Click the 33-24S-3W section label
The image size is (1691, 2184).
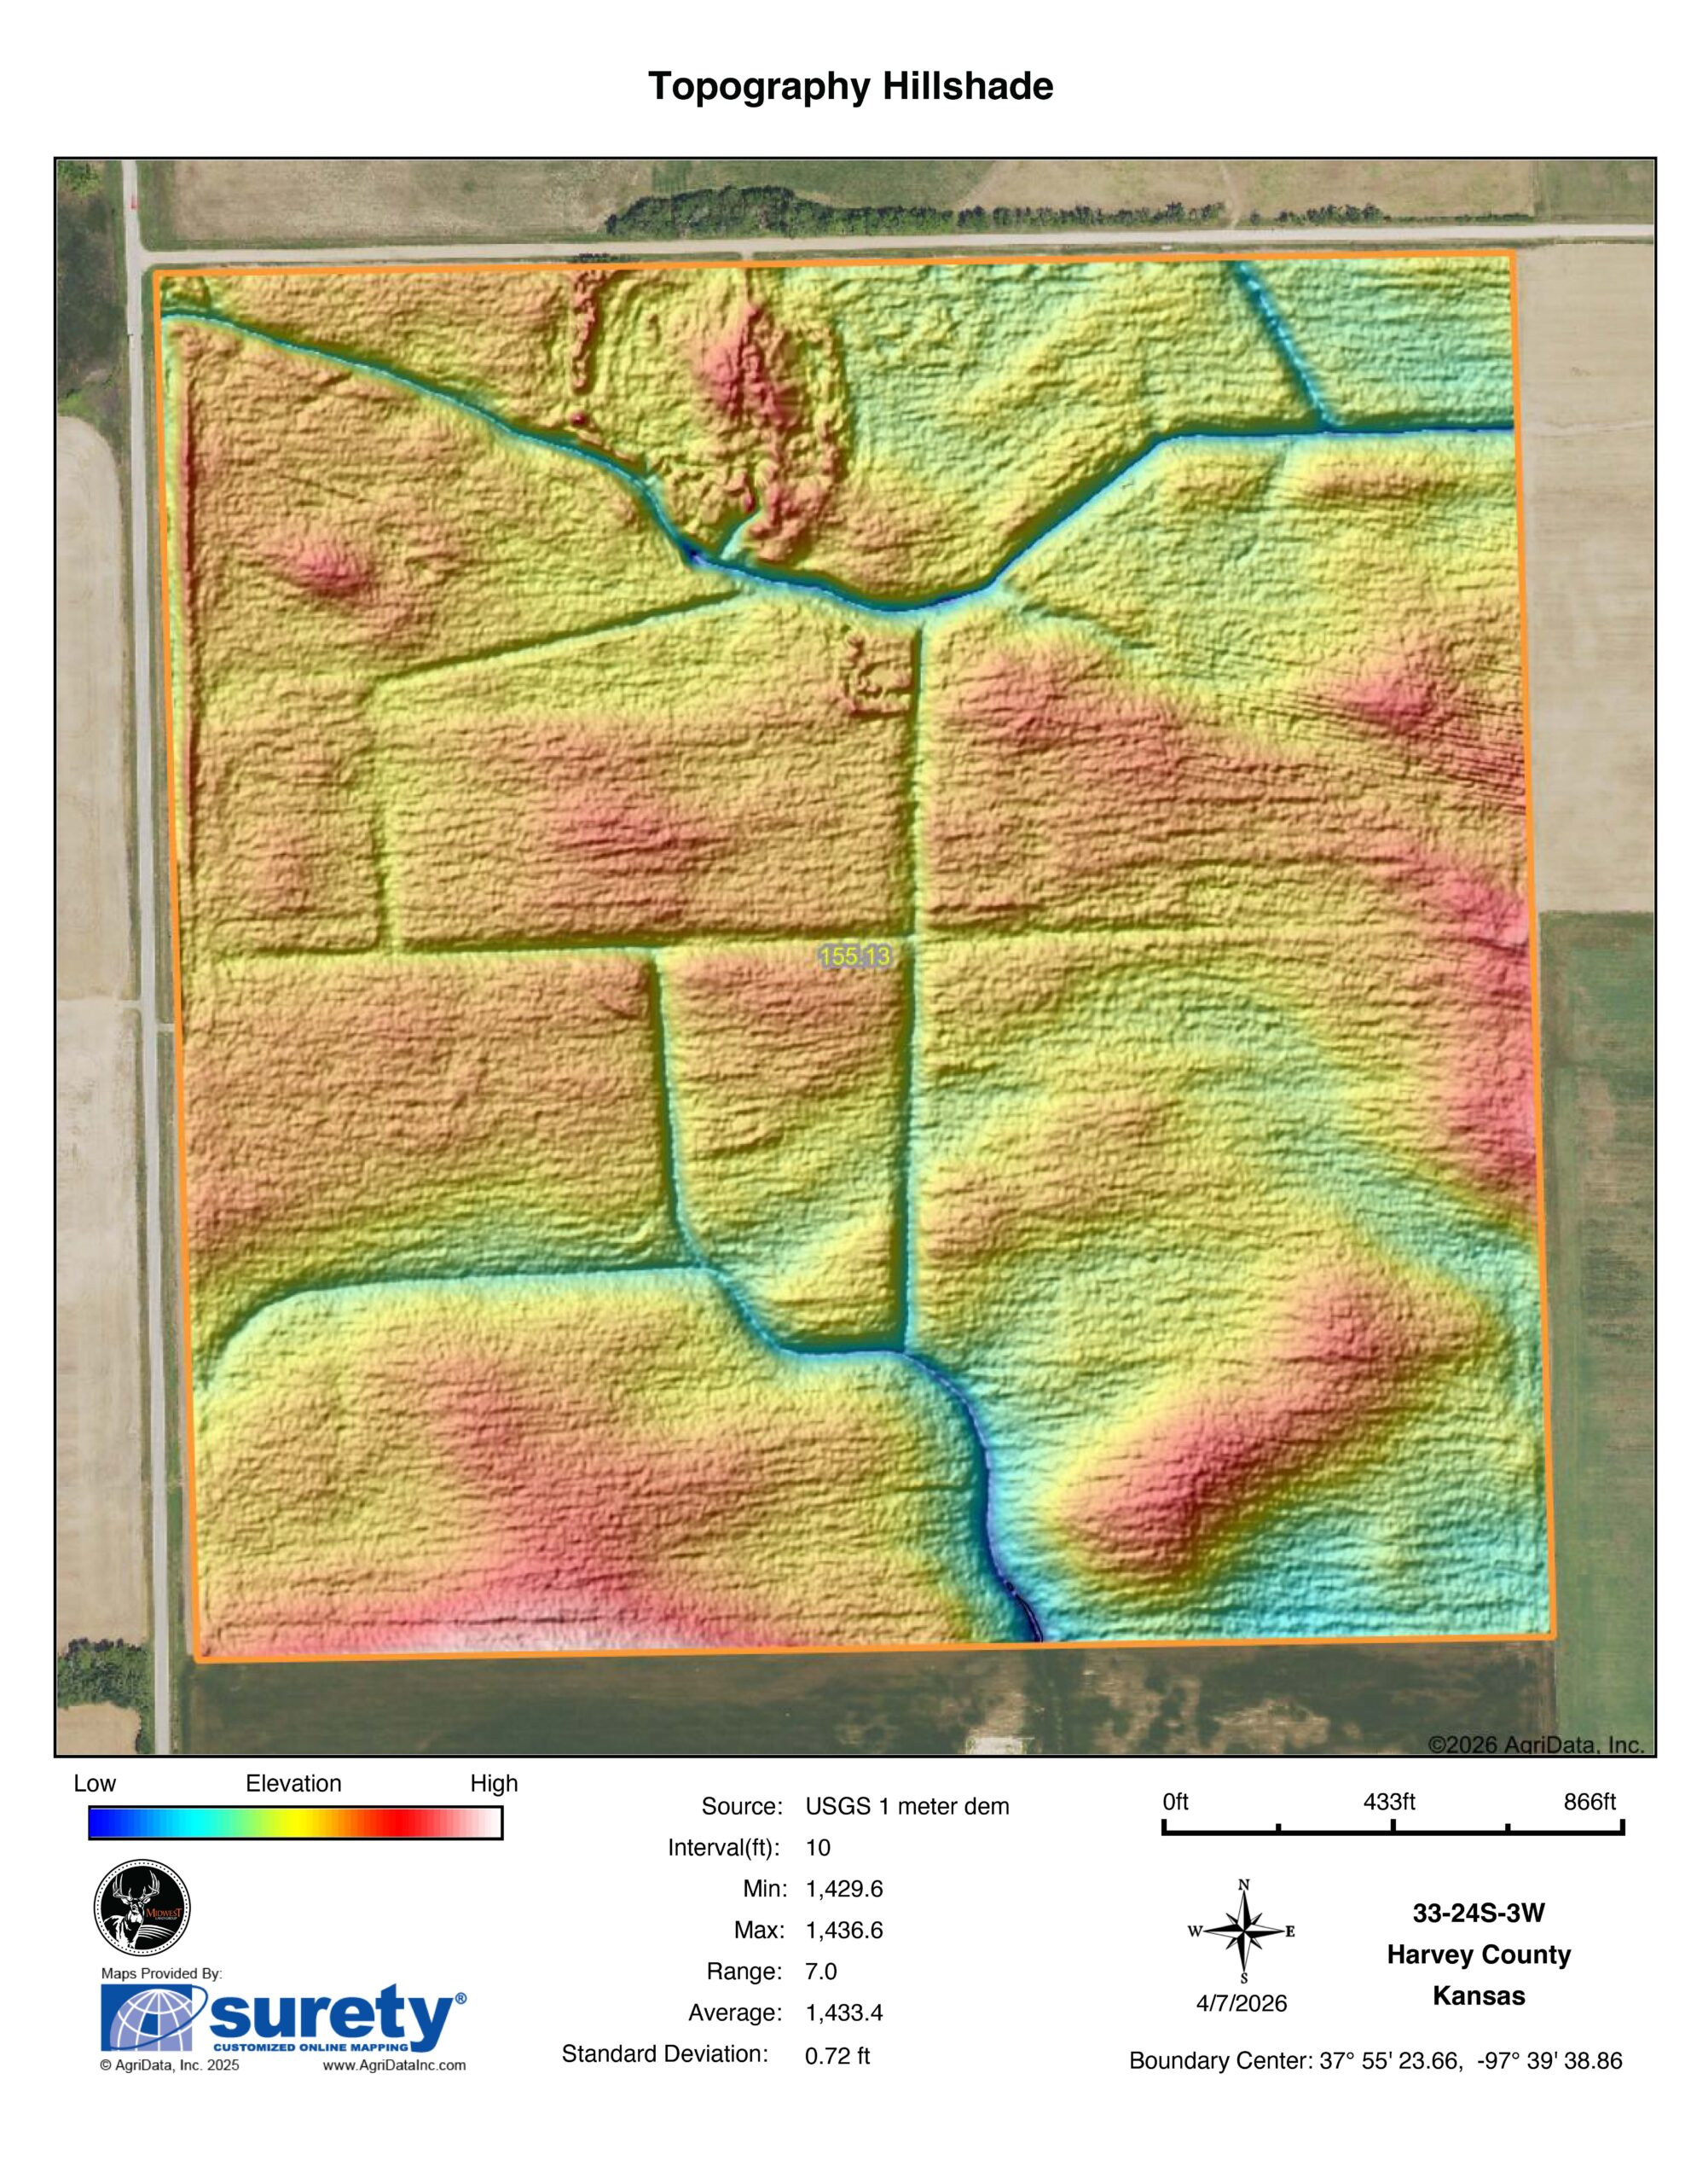pyautogui.click(x=1478, y=1913)
